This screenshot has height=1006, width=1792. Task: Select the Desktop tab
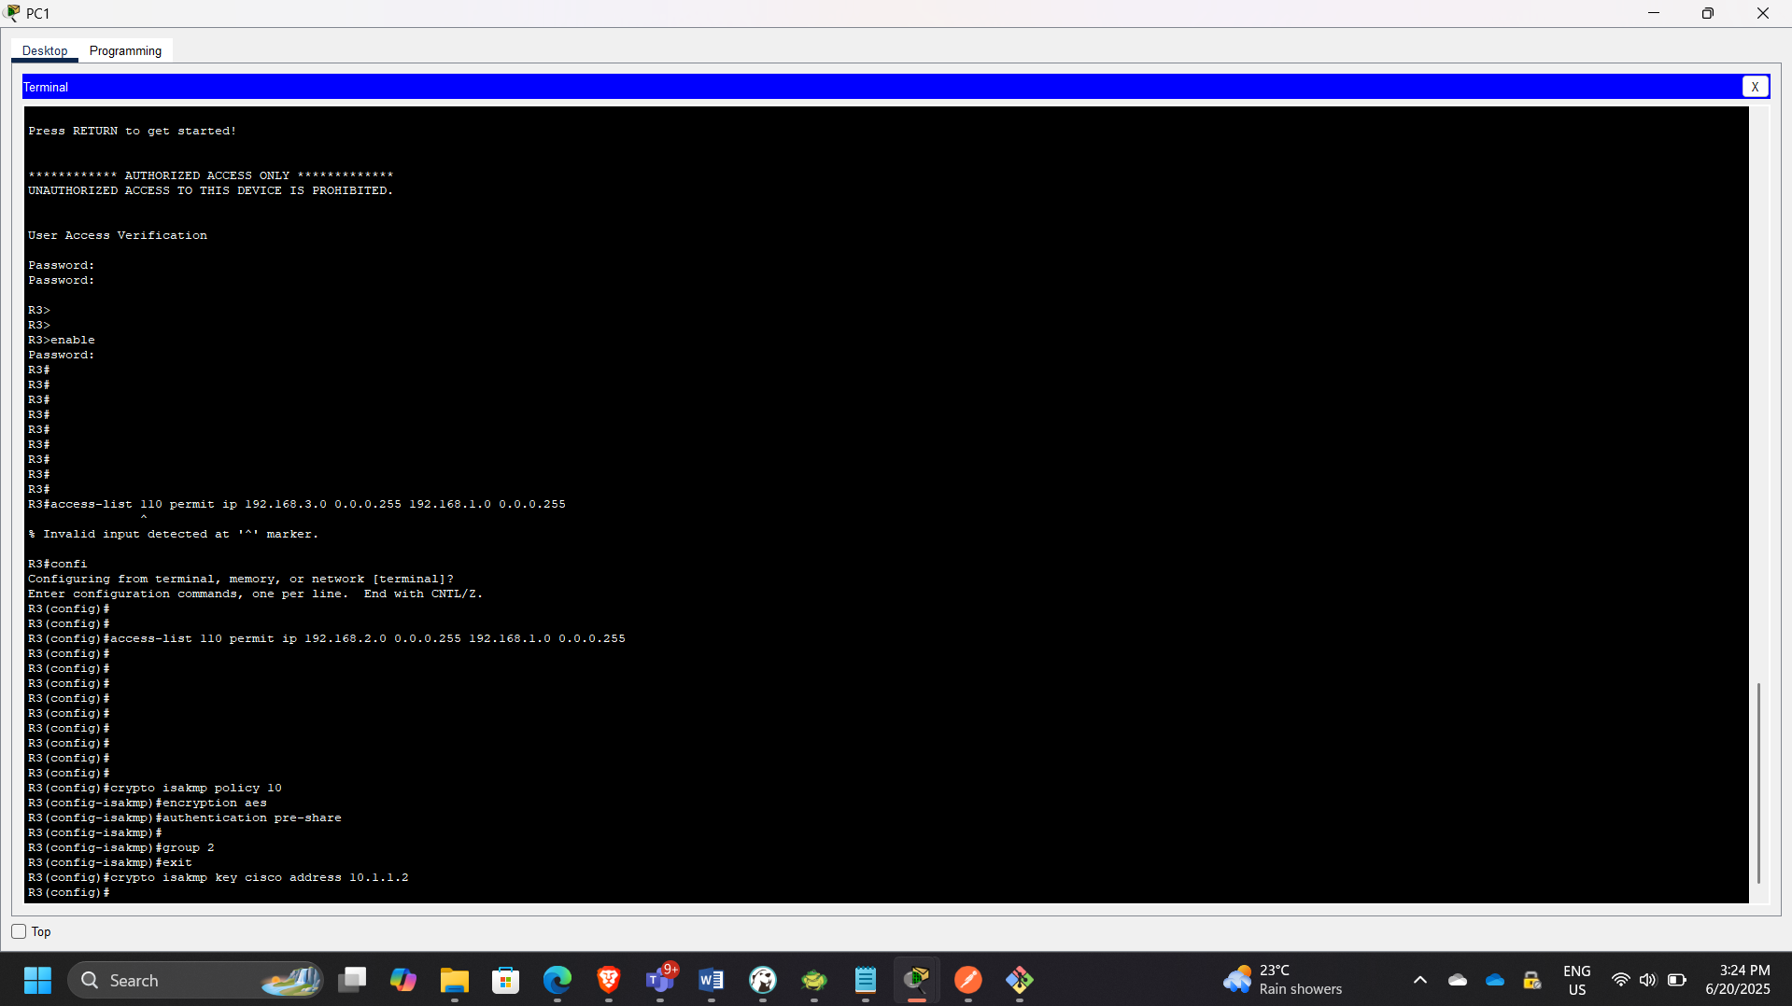coord(44,50)
